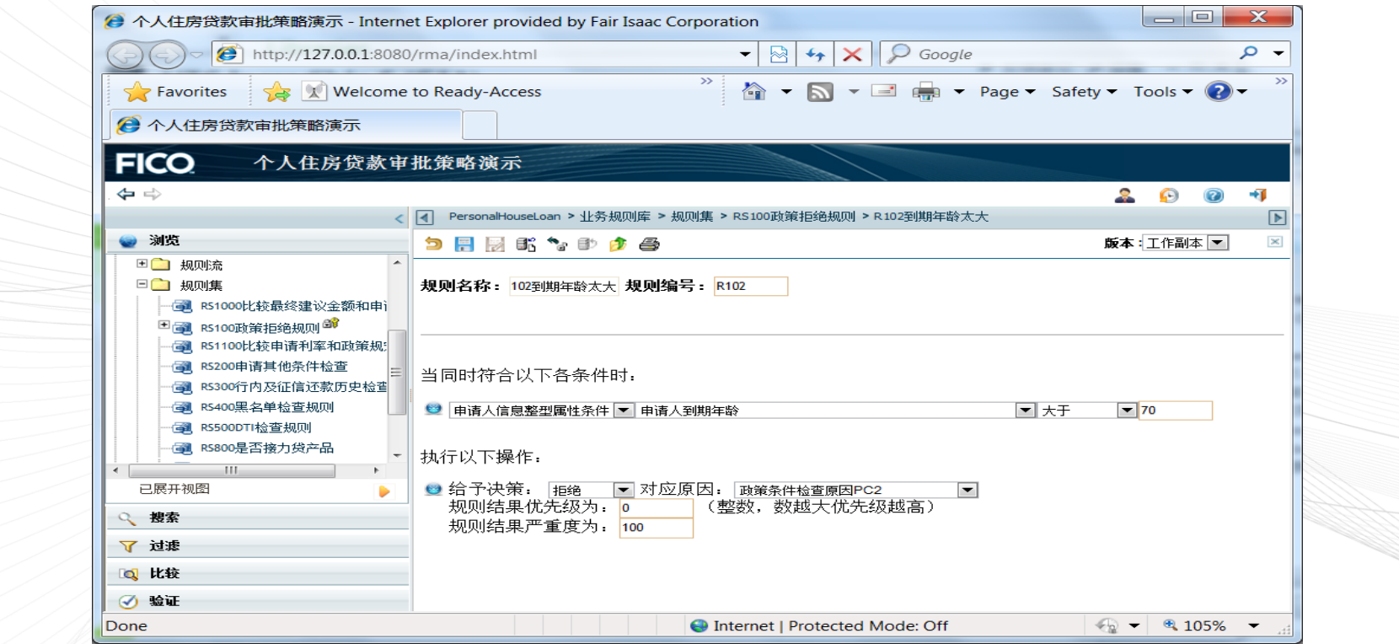Viewport: 1399px width, 644px height.
Task: Click the RS100政策拒绝规则 breadcrumb link
Action: pyautogui.click(x=794, y=217)
